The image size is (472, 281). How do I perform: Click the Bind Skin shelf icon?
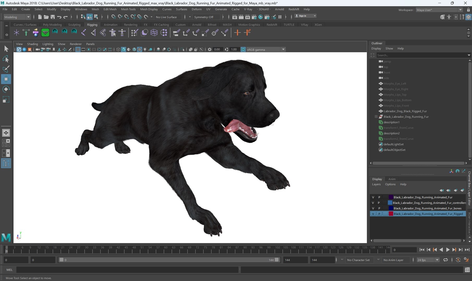[103, 33]
